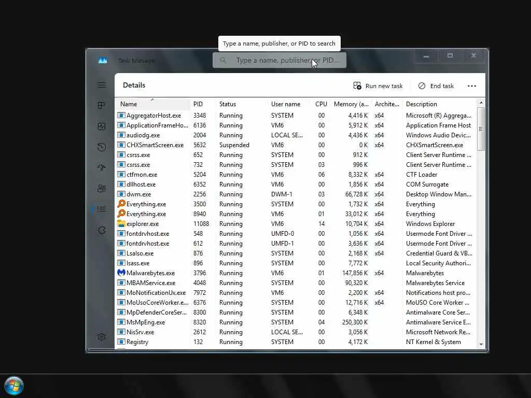The image size is (531, 398).
Task: Click the Everything.exe icon for PID 3500
Action: (x=121, y=204)
